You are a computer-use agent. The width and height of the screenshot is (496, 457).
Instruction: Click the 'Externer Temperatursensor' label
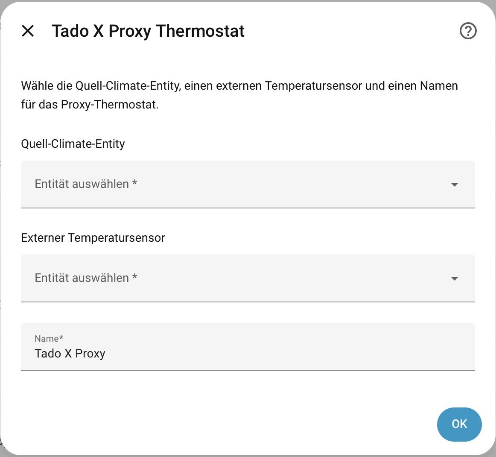93,238
